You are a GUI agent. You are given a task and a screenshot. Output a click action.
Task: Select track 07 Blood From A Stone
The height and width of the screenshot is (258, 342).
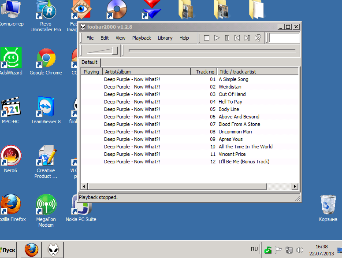(190, 124)
